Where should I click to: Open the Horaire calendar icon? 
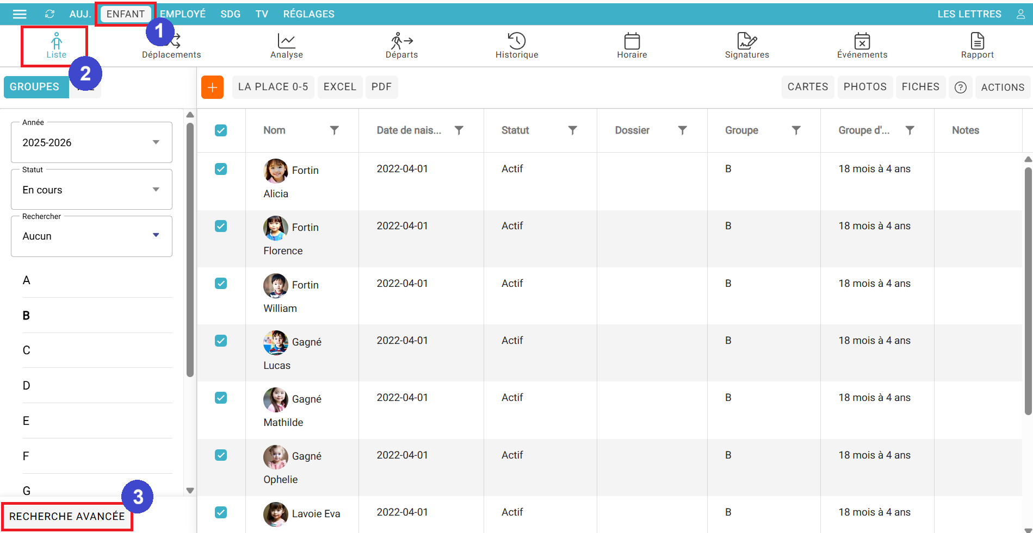[x=632, y=41]
